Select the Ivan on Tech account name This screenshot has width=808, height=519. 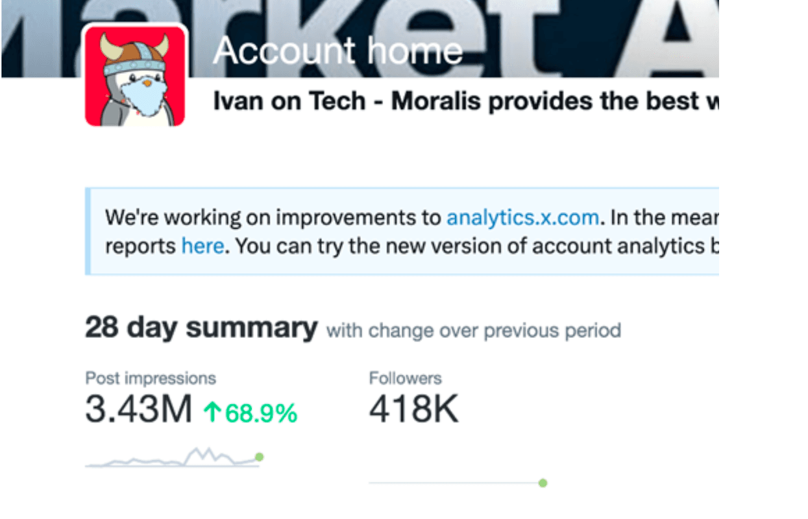click(289, 101)
